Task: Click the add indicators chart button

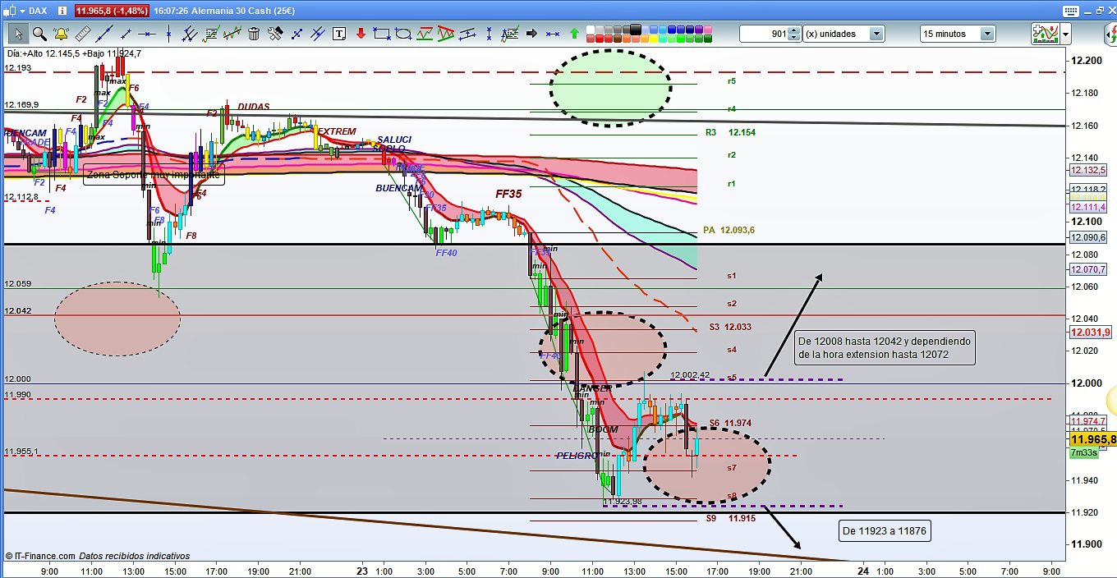Action: [1044, 34]
